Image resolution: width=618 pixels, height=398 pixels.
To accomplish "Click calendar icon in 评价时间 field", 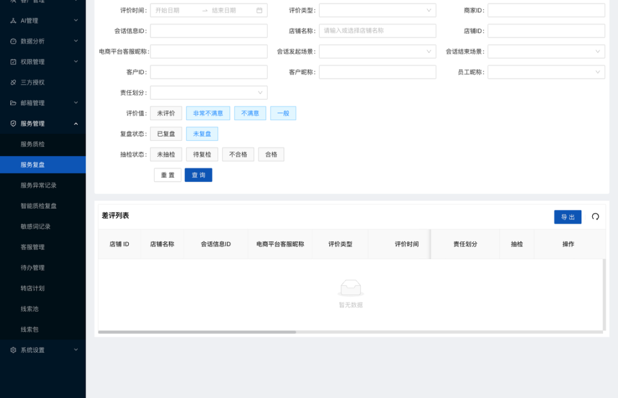I will [259, 10].
